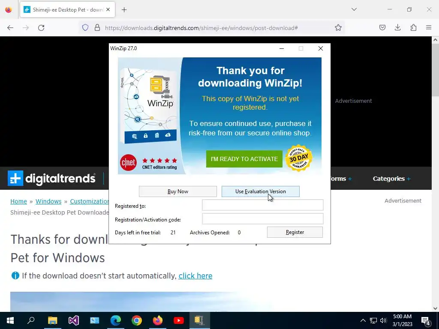Image resolution: width=439 pixels, height=329 pixels.
Task: Open File Explorer from the taskbar
Action: [52, 320]
